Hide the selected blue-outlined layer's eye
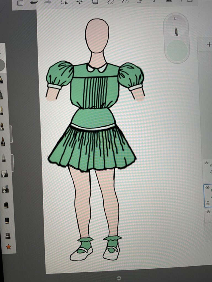Viewport: 212px width, 282px height. 208,187
